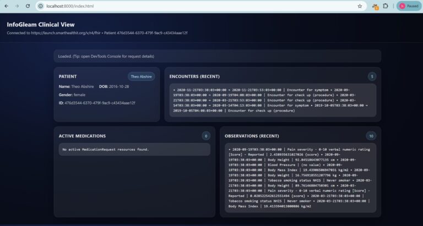Viewport: 423px width, 226px height.
Task: Click the ENCOUNTERS (RECENT) title
Action: pyautogui.click(x=194, y=76)
